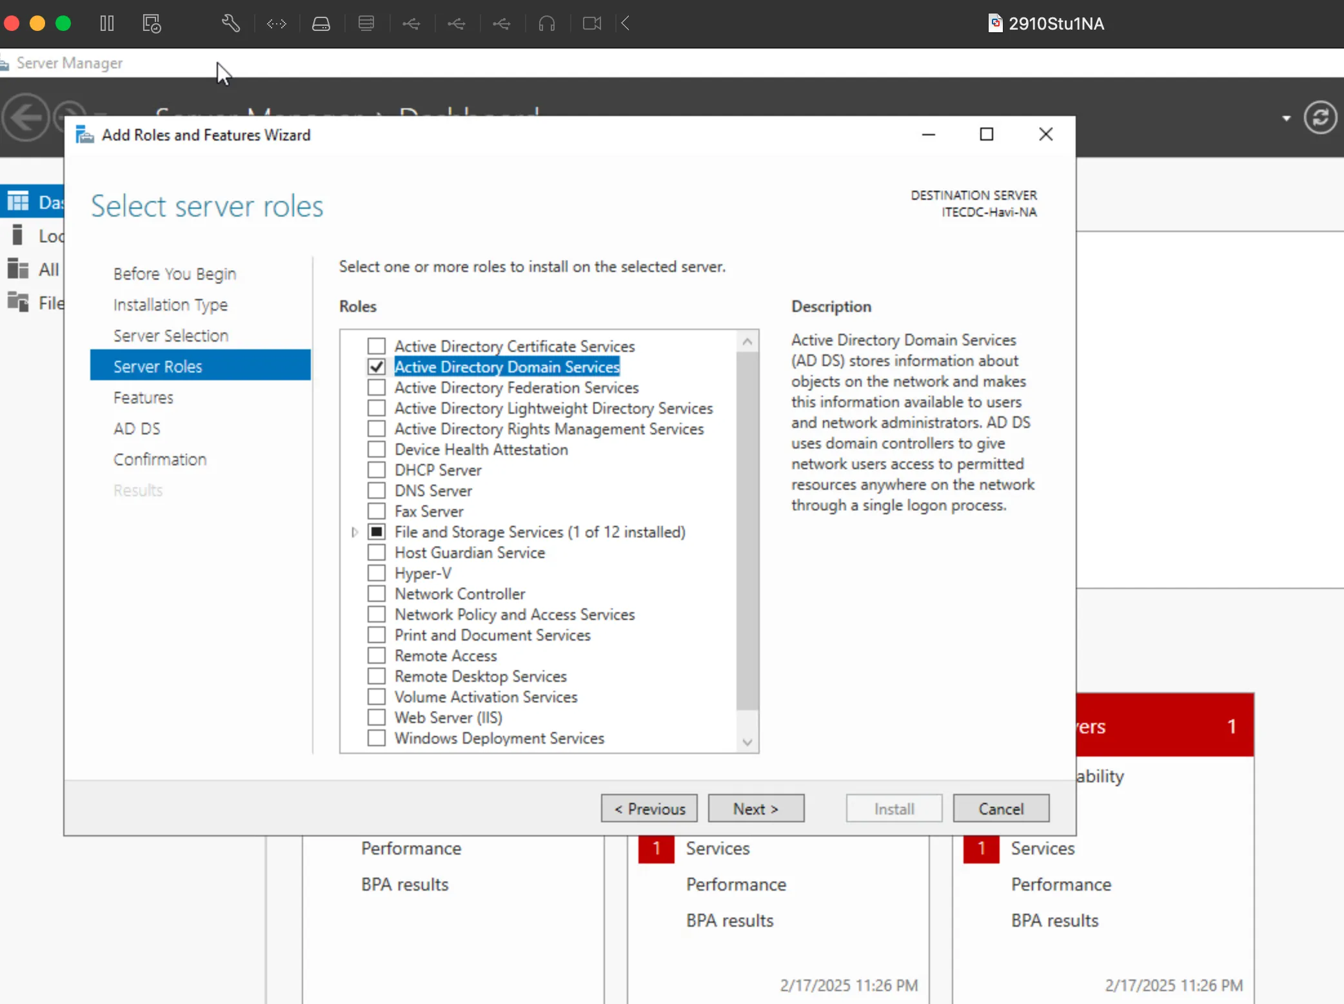Open the Server Manager header dropdown arrow
Screen dimensions: 1344x1004
(x=1286, y=118)
